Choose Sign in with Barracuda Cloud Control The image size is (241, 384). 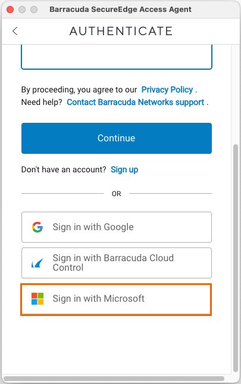point(117,263)
